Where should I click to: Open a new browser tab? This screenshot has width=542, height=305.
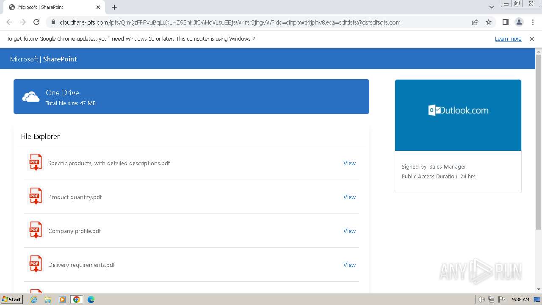coord(114,7)
